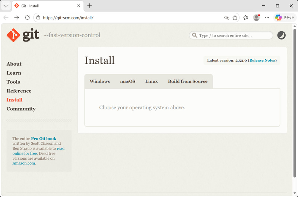This screenshot has height=197, width=298.
Task: Click 'Choose your operating system above.' text
Action: (142, 107)
